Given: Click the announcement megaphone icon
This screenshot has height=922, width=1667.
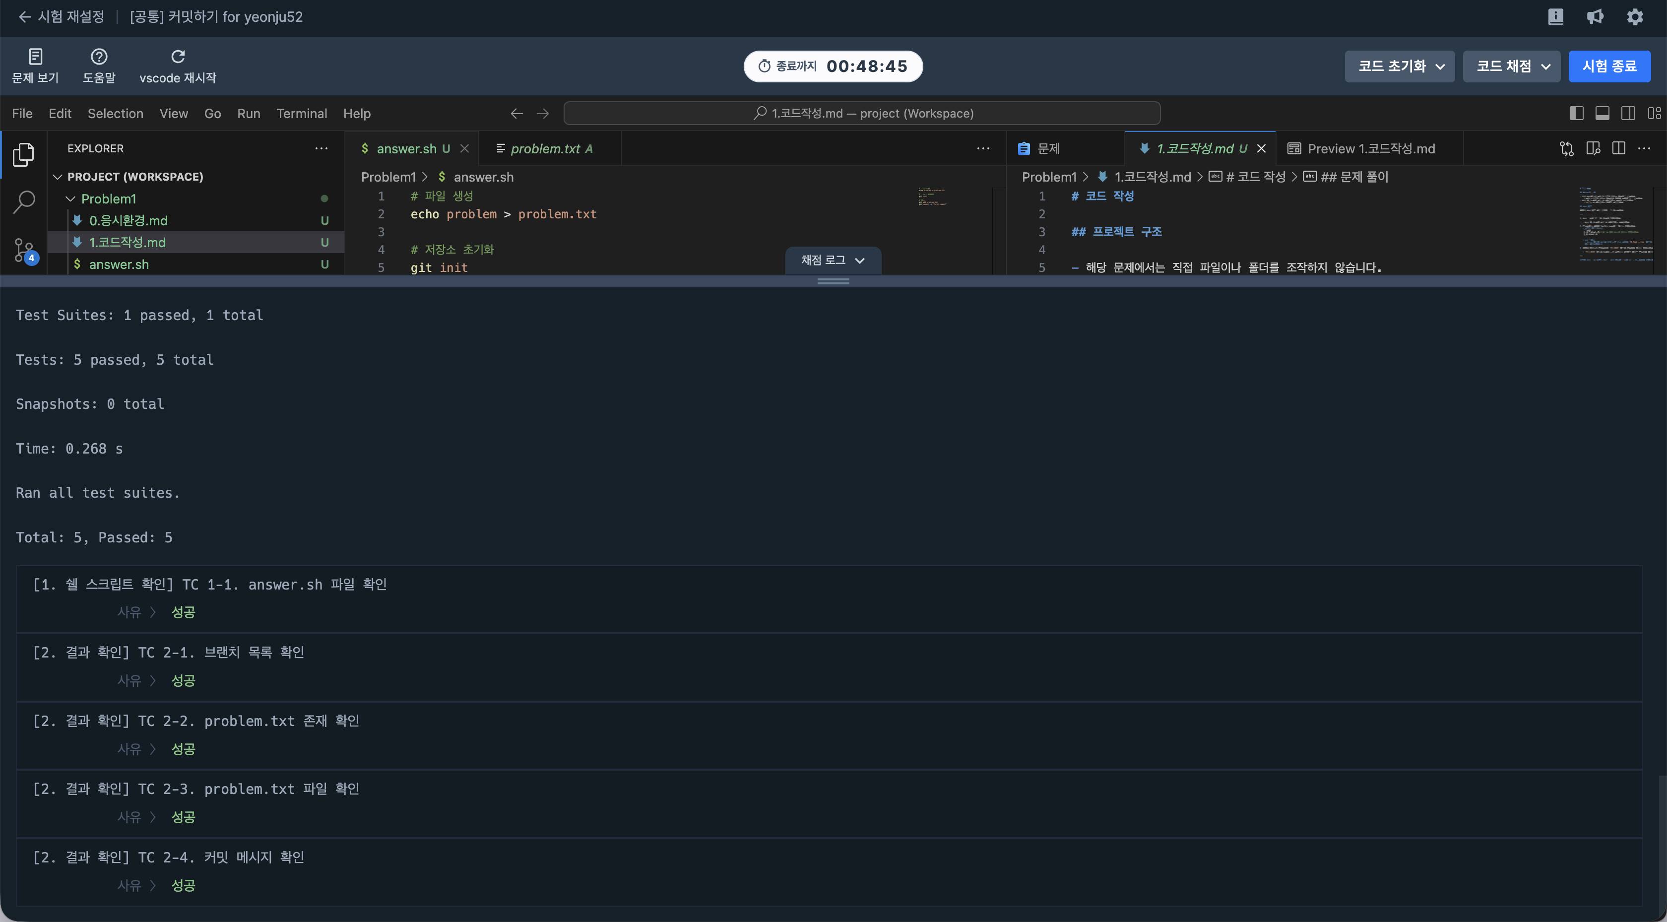Looking at the screenshot, I should [x=1595, y=17].
